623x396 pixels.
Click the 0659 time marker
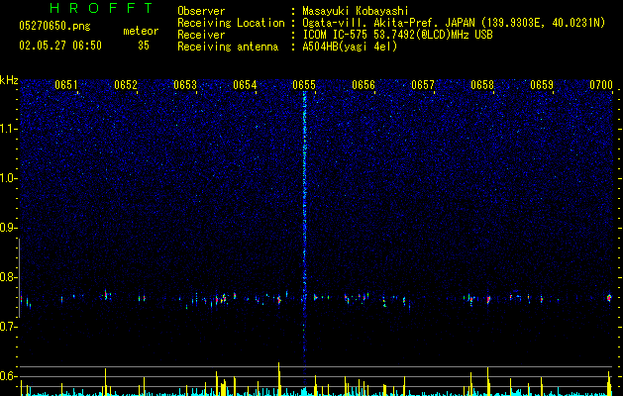coord(542,85)
